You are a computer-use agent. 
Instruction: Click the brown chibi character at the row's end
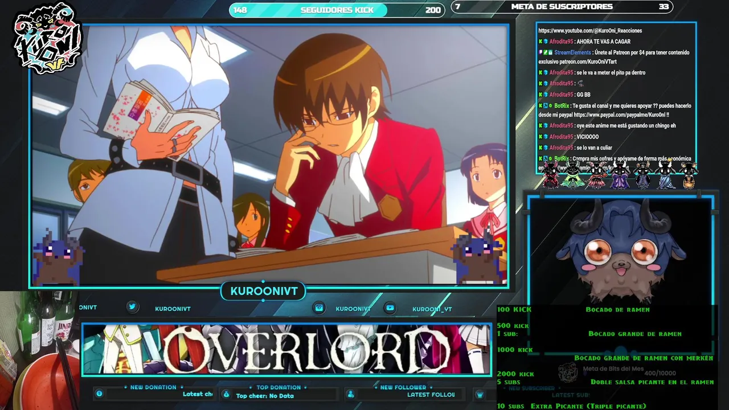pyautogui.click(x=689, y=175)
